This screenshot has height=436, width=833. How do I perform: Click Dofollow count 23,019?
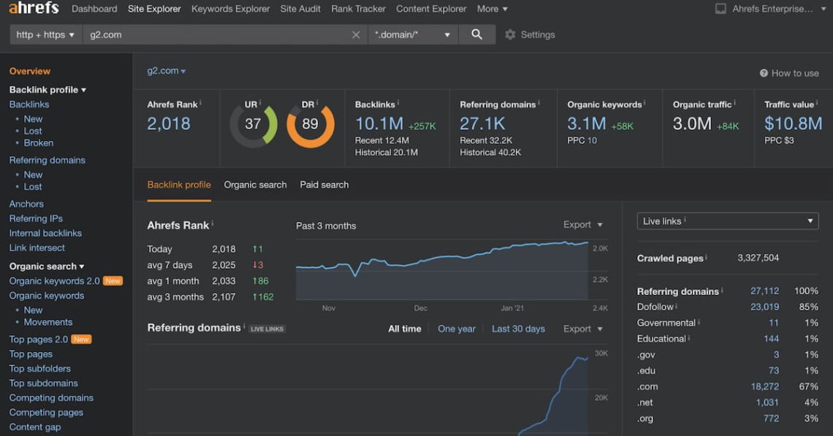[x=764, y=307]
